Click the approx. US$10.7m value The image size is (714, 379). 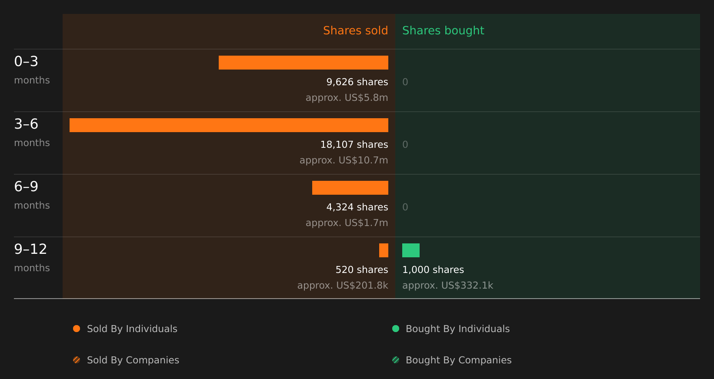tap(344, 160)
